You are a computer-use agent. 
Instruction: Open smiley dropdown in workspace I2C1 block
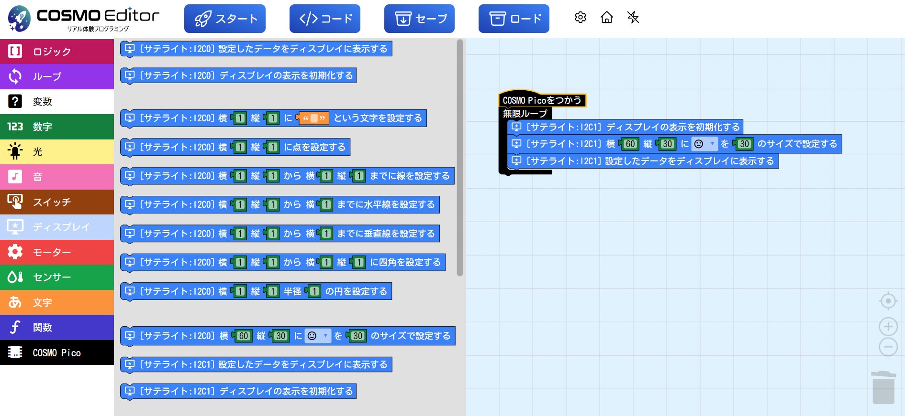click(705, 144)
